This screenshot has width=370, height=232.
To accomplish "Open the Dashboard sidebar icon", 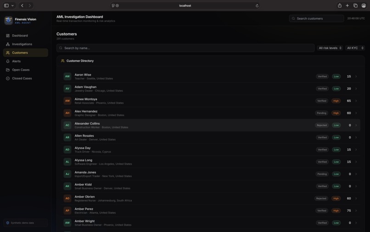I will pos(8,36).
